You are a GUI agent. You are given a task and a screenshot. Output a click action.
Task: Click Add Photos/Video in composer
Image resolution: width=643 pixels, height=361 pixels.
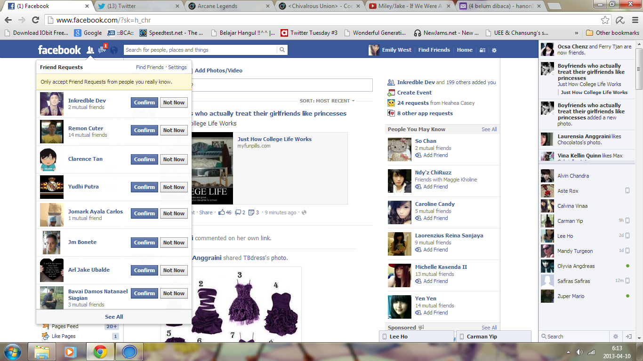218,71
